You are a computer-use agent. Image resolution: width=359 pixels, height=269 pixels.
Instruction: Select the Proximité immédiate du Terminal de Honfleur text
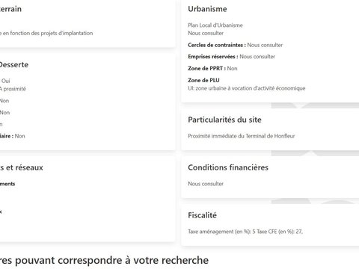coord(242,136)
